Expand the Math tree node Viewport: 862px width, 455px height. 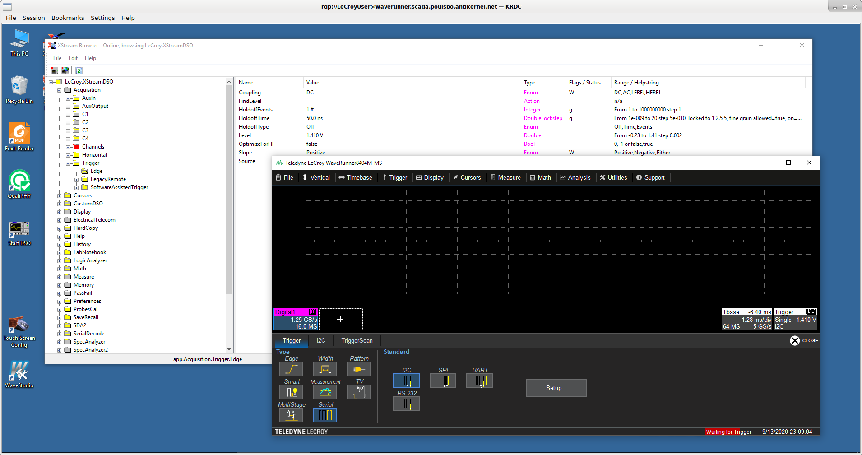(60, 269)
